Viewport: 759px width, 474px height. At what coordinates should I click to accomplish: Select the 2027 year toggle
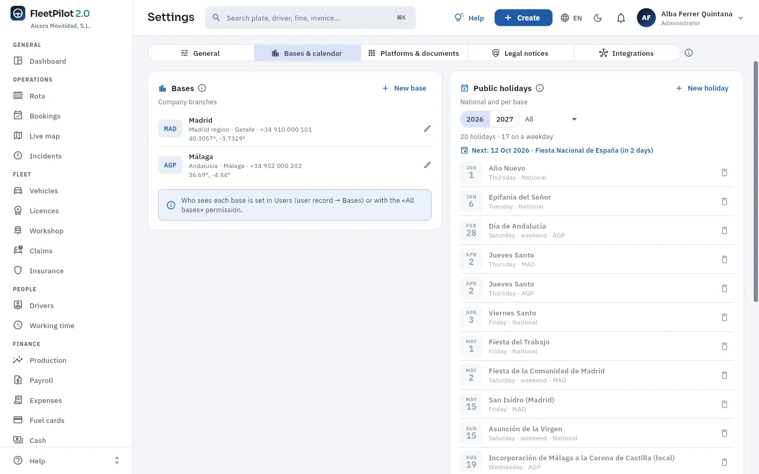pos(504,120)
